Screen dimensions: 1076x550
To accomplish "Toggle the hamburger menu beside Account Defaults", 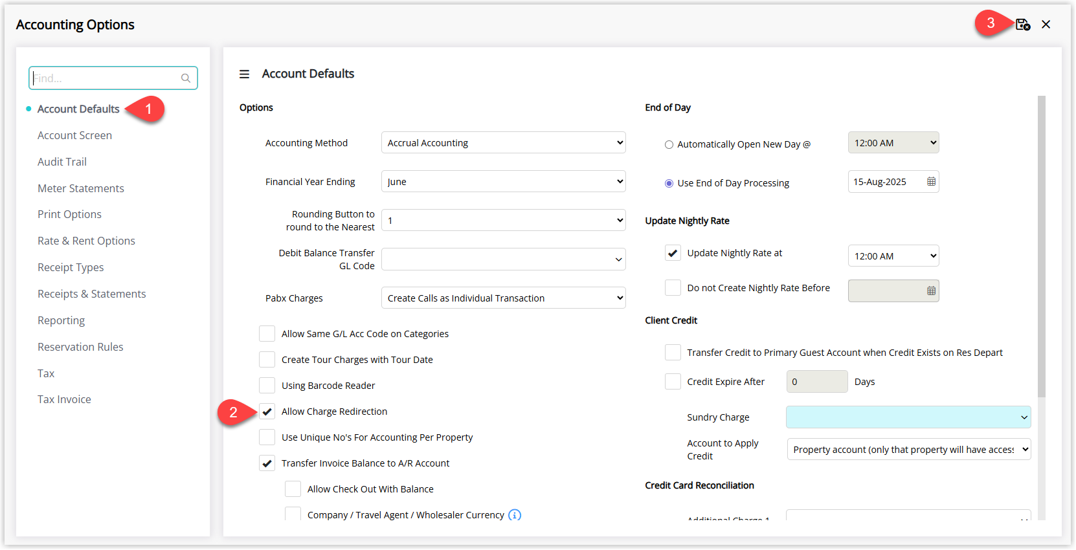I will click(x=244, y=74).
